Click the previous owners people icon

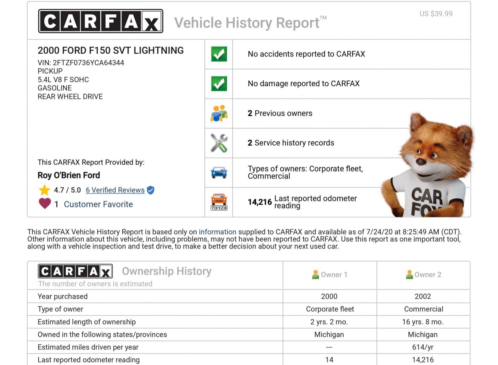coord(219,113)
